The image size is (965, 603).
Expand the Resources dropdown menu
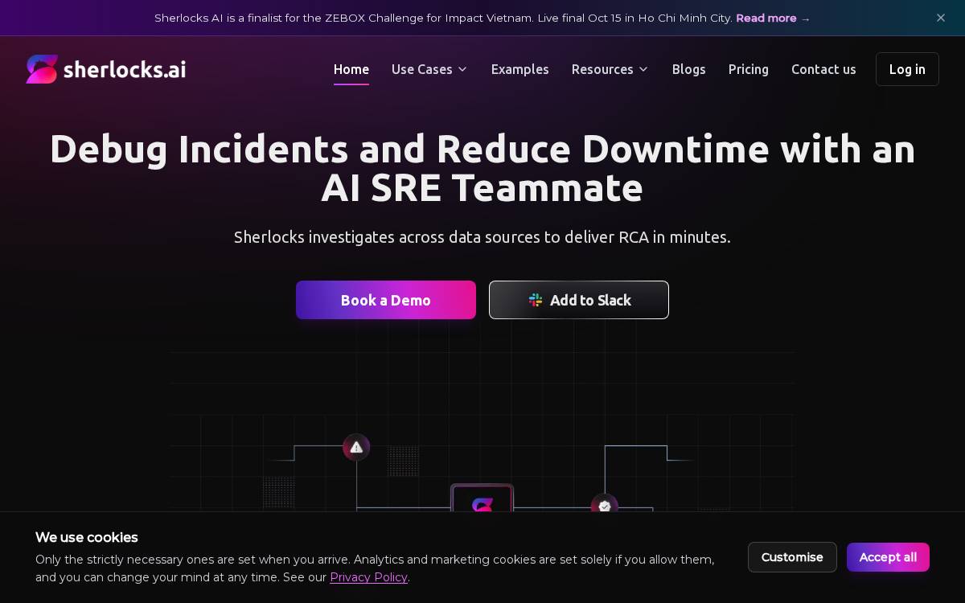[610, 69]
